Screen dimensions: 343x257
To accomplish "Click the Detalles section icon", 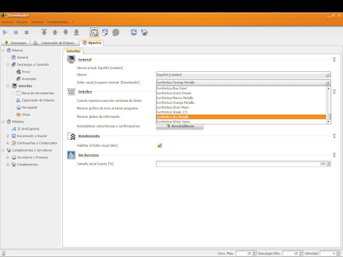I will 71,92.
